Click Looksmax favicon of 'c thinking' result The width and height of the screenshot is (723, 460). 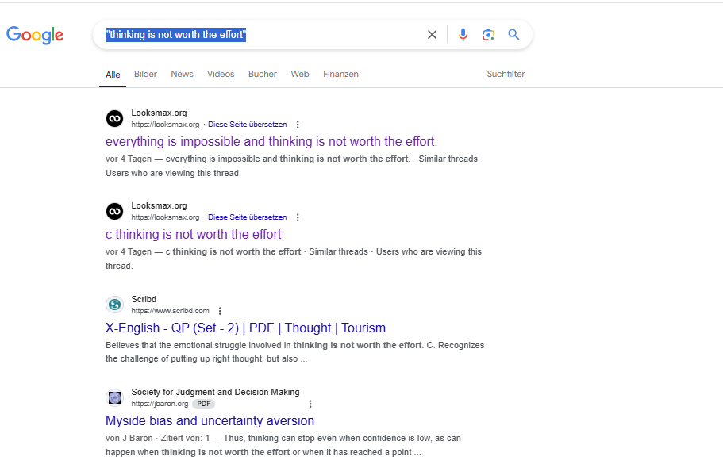pyautogui.click(x=115, y=212)
